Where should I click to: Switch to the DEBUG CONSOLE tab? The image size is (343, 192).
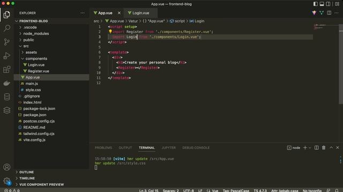(196, 148)
